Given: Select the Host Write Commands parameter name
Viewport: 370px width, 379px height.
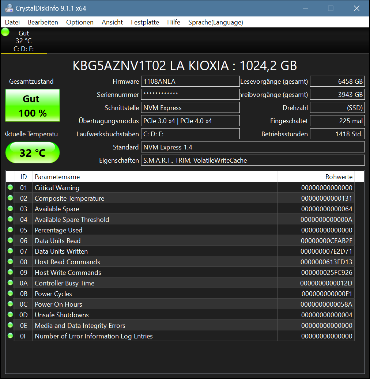Looking at the screenshot, I should pos(68,273).
